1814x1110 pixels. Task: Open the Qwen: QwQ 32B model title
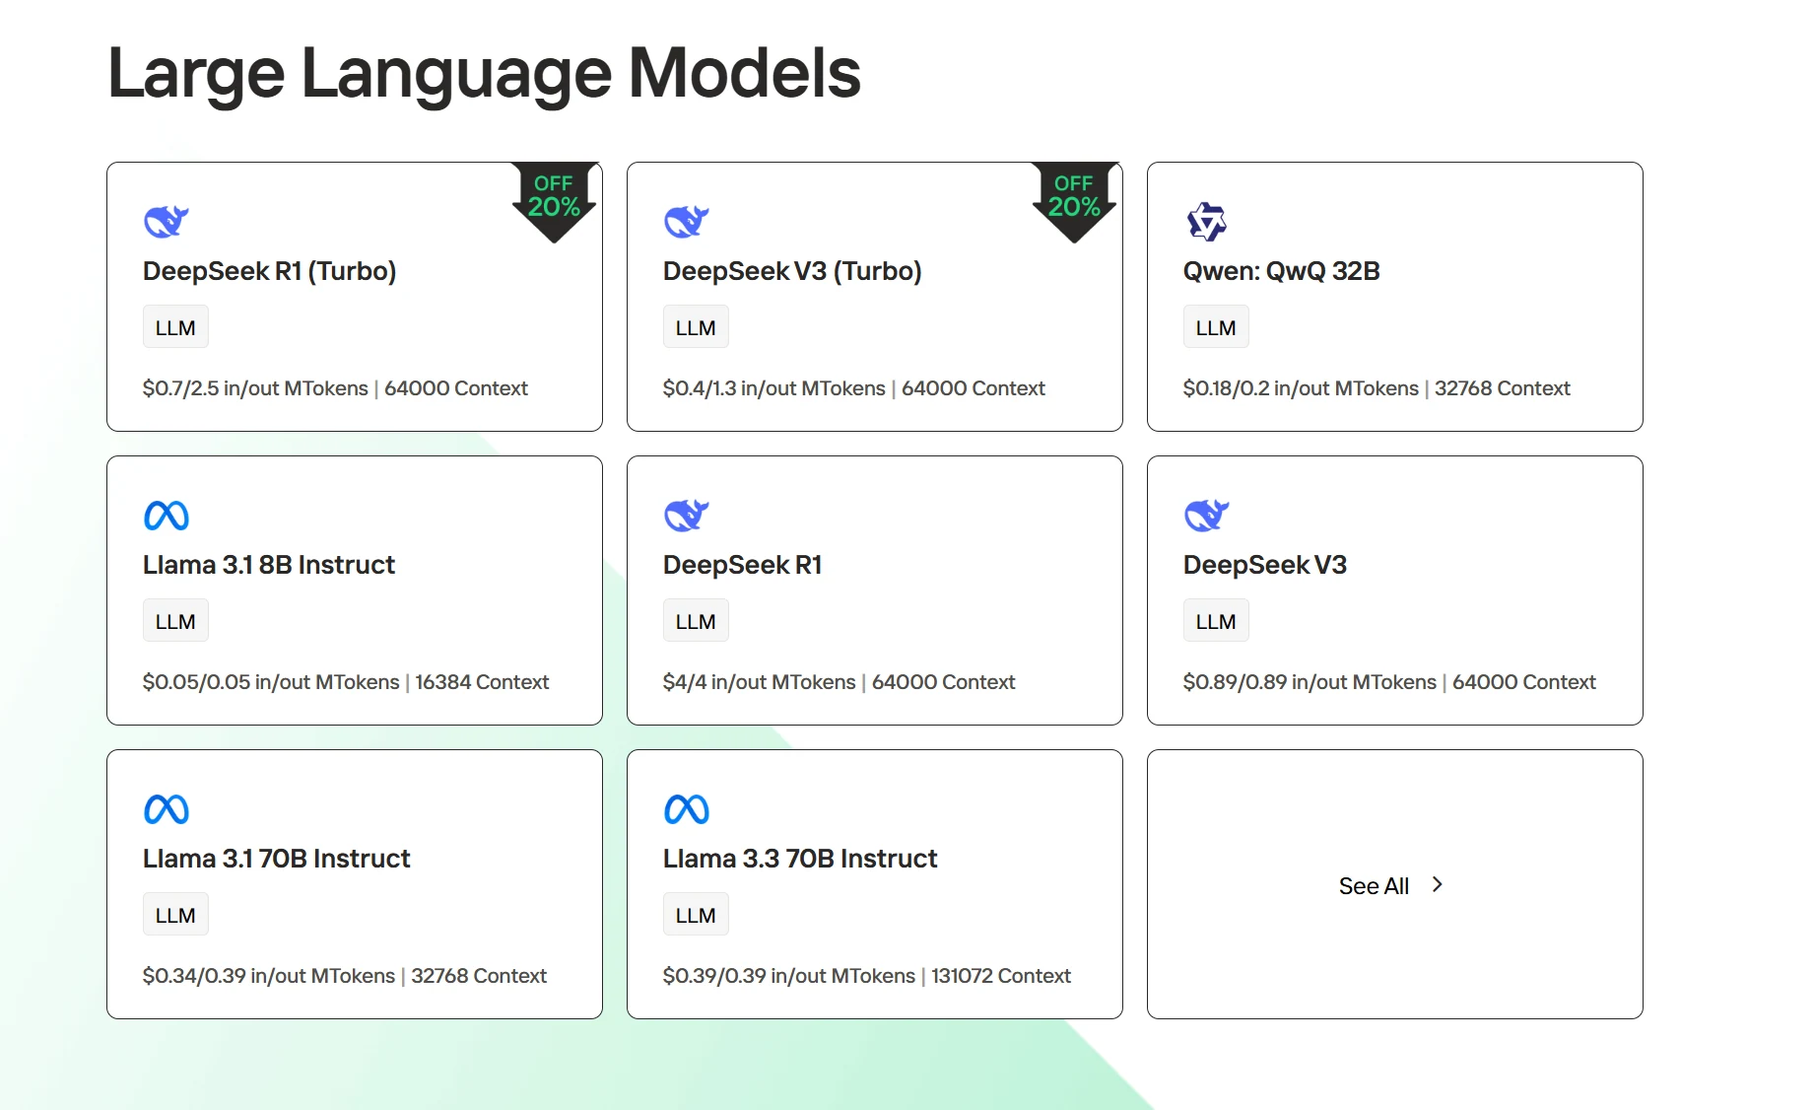(x=1281, y=271)
